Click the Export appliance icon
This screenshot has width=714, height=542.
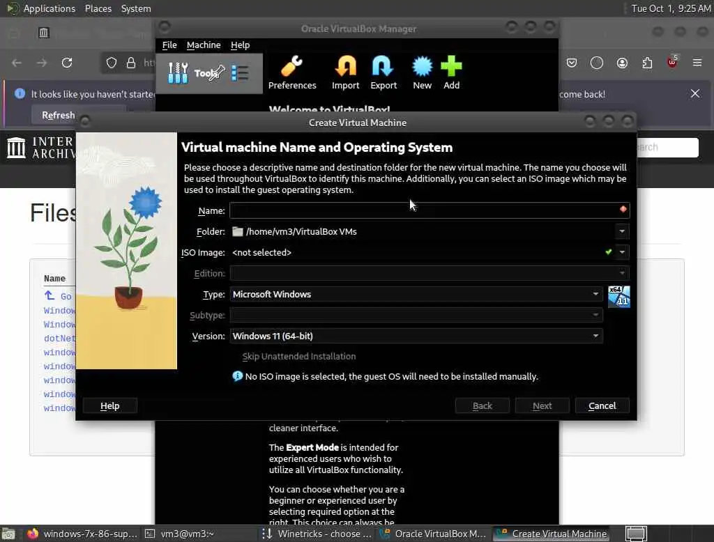click(383, 66)
